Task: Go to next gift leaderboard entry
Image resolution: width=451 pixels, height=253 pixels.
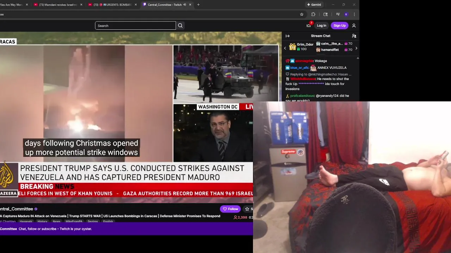Action: (356, 48)
